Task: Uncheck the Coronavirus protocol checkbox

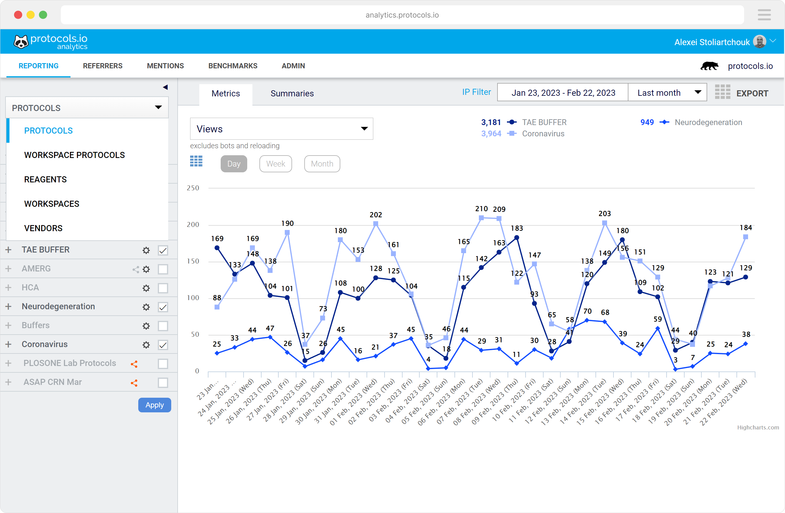Action: 163,345
